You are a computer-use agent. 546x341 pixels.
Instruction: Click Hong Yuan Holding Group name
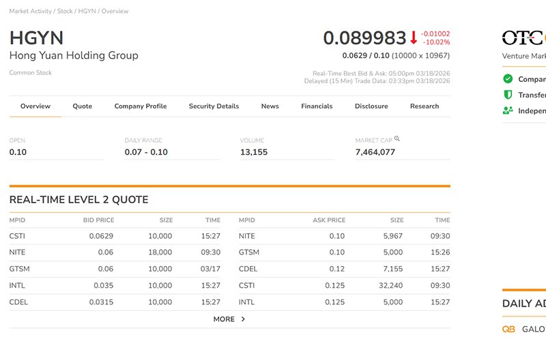pyautogui.click(x=74, y=55)
